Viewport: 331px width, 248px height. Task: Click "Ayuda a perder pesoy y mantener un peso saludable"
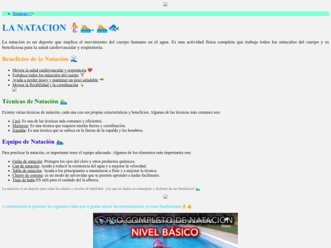coord(55,80)
